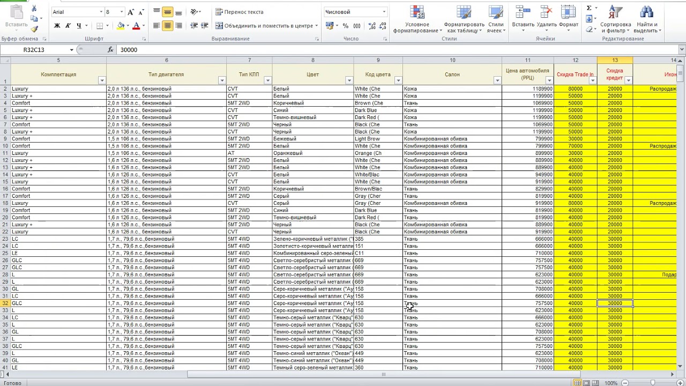The image size is (686, 386).
Task: Open the Скидка Trade In filter dropdown
Action: pyautogui.click(x=592, y=80)
